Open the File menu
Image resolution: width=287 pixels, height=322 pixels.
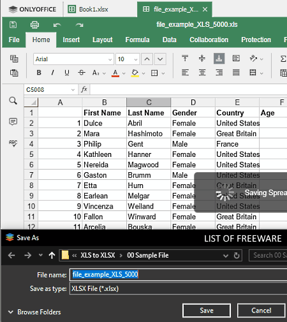[14, 40]
